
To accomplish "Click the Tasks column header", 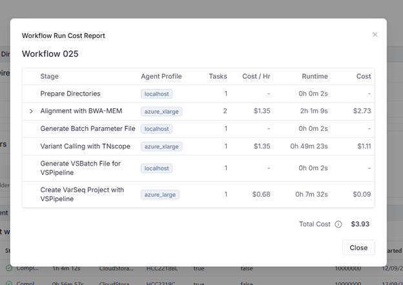I will 218,76.
